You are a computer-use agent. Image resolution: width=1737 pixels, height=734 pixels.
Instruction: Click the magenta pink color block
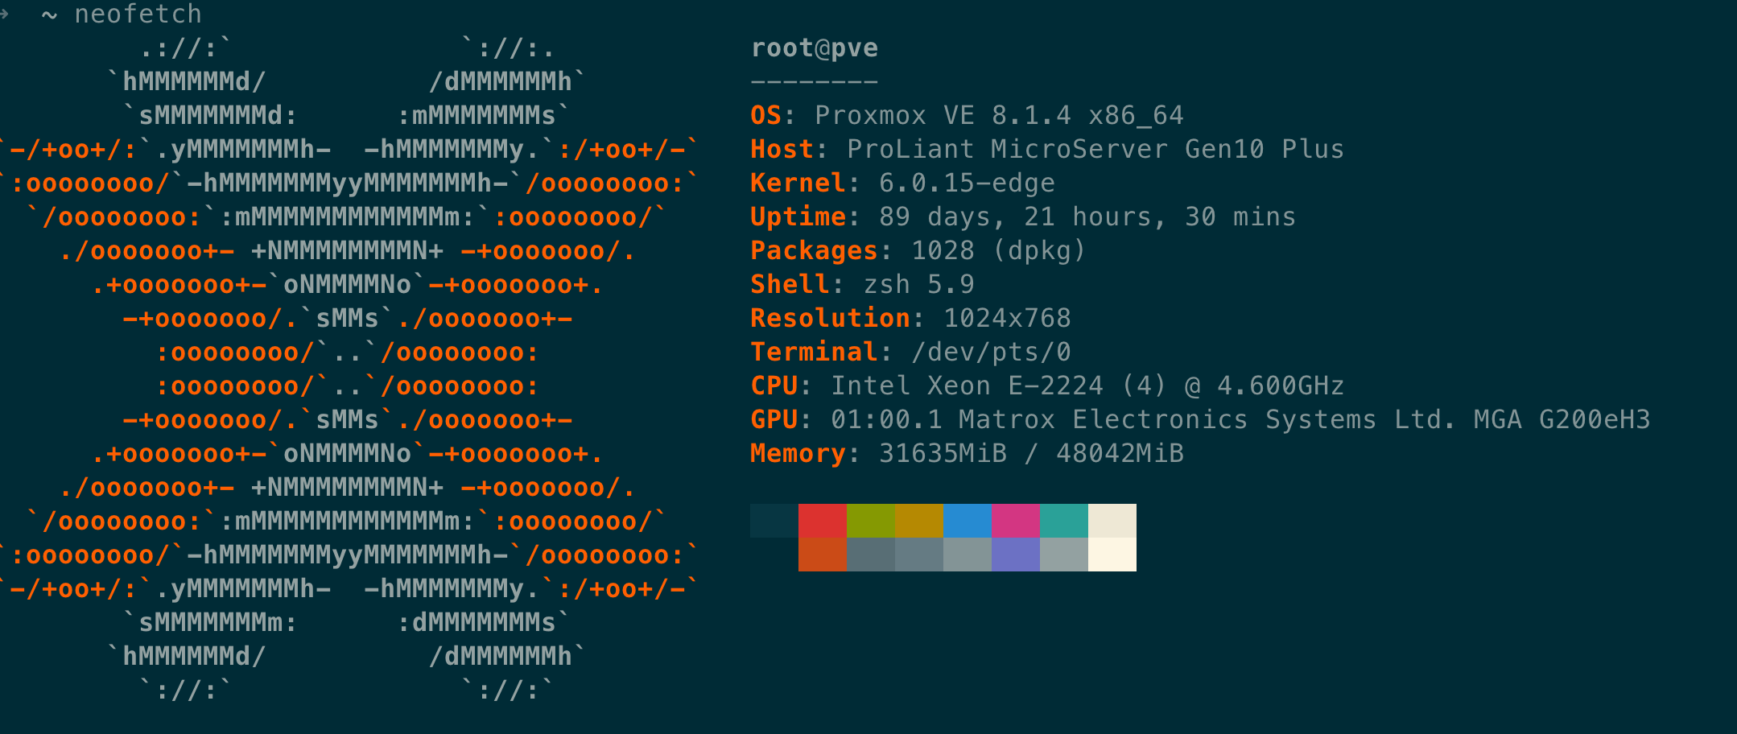(1015, 521)
